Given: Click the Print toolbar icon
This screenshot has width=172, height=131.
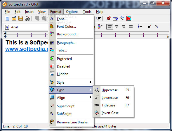Looking at the screenshot, I should click(x=27, y=18).
